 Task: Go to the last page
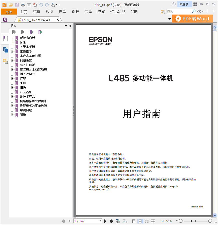[x=111, y=221]
